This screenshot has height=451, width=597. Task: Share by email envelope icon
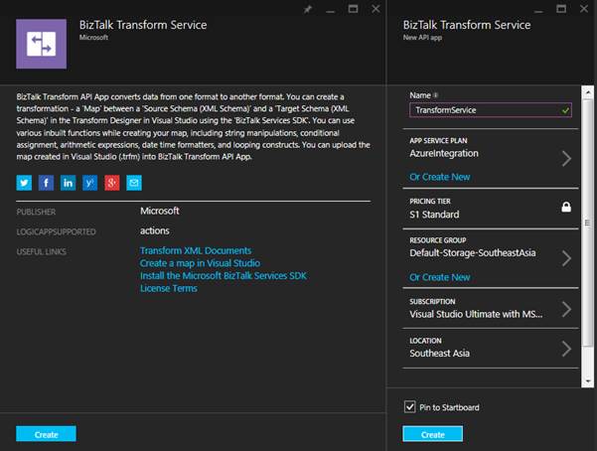pos(134,183)
